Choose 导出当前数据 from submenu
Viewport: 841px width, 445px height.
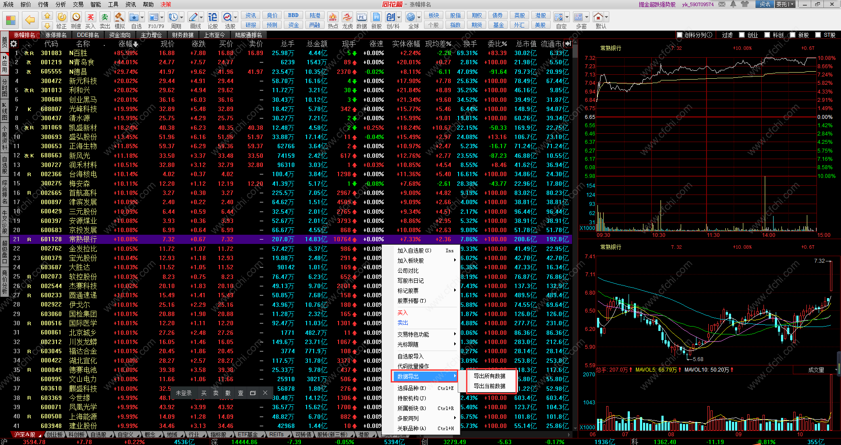[489, 386]
